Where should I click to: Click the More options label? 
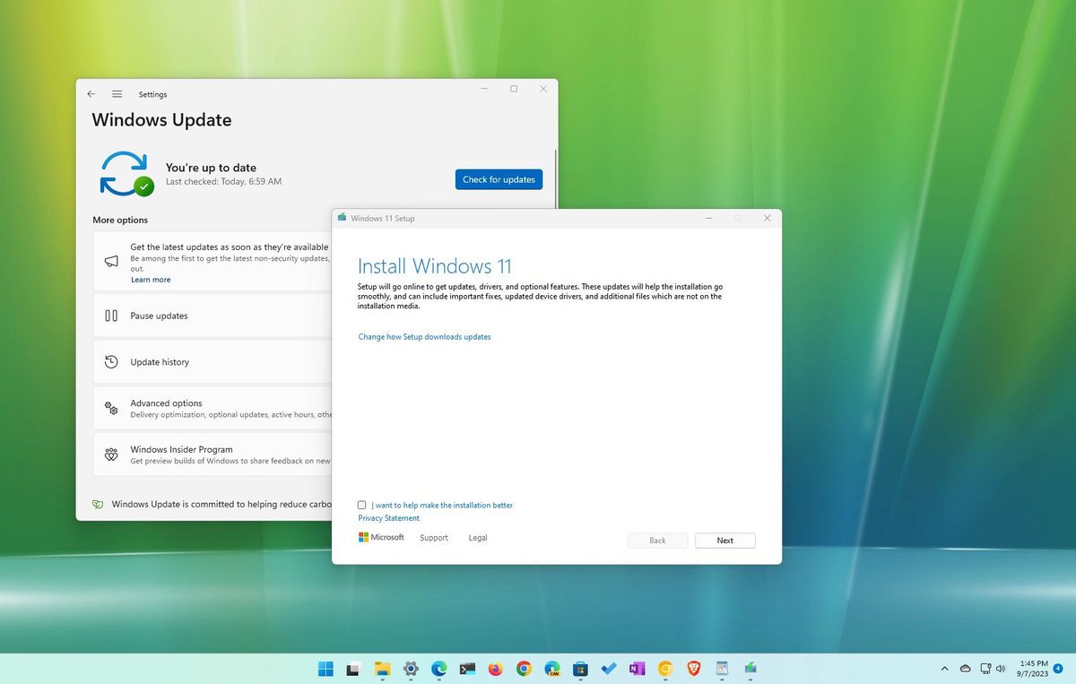[x=120, y=220]
